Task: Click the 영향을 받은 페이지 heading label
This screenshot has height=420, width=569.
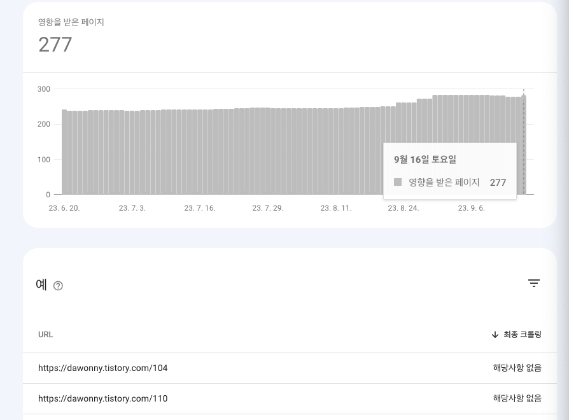Action: click(71, 22)
